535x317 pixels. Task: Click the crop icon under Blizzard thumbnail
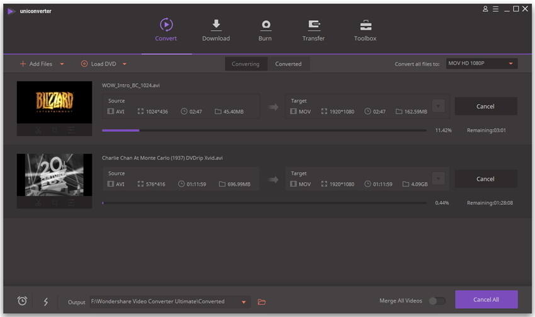point(55,130)
